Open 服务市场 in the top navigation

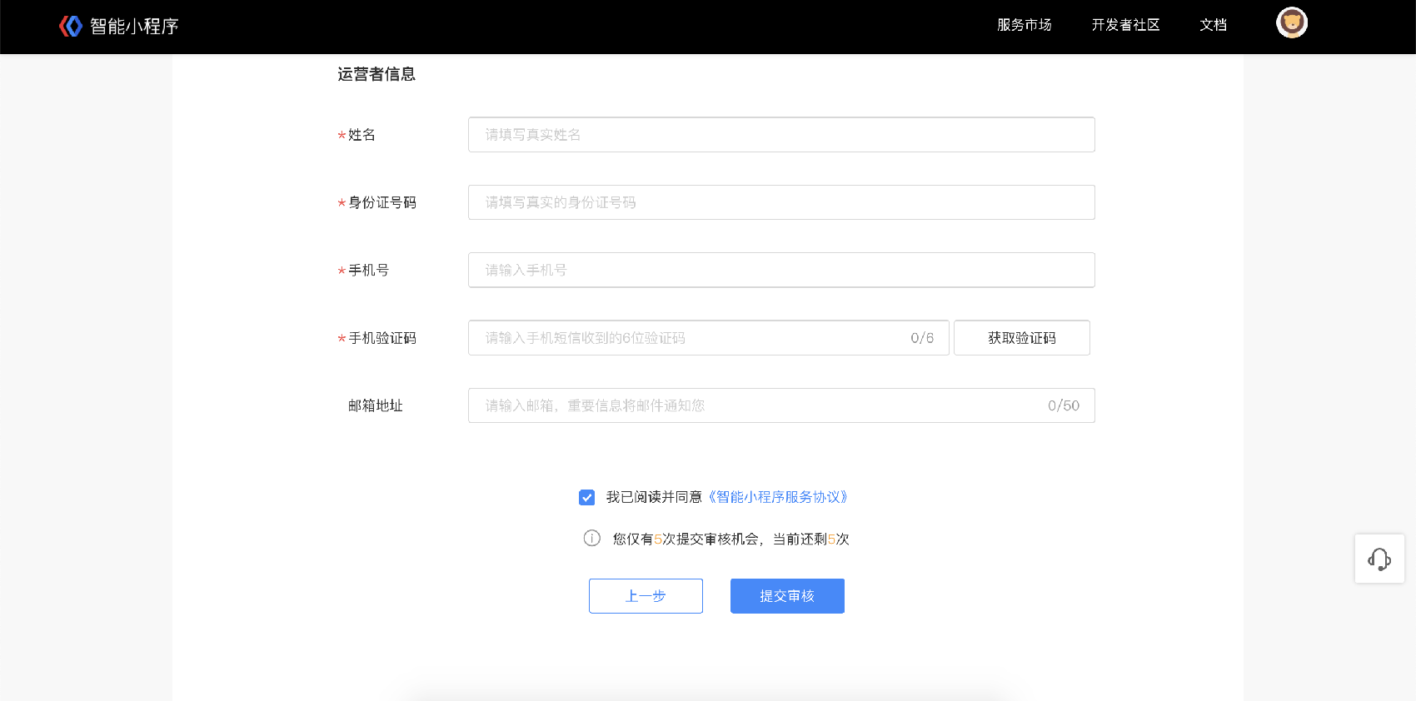[x=1024, y=25]
